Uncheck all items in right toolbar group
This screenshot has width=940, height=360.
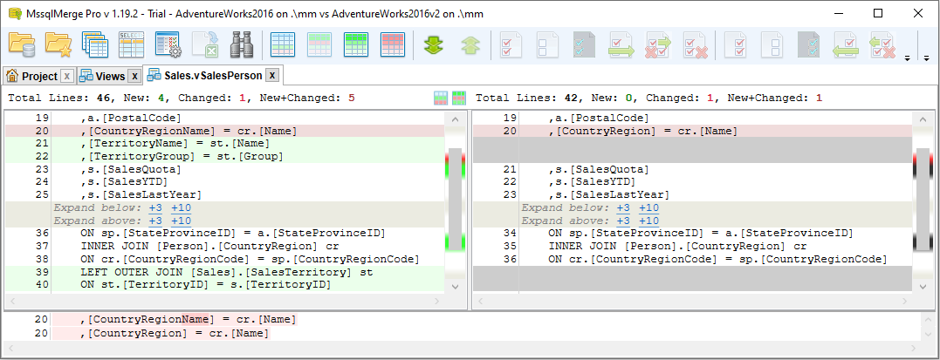pos(772,45)
